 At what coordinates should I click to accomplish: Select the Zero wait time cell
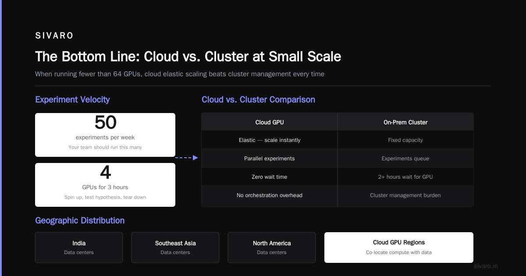pyautogui.click(x=270, y=177)
